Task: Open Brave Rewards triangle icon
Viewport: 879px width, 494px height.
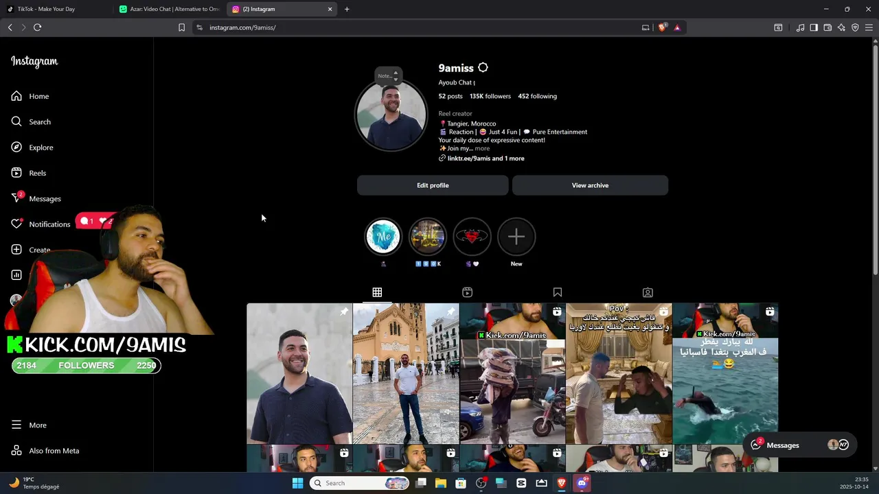Action: coord(677,27)
